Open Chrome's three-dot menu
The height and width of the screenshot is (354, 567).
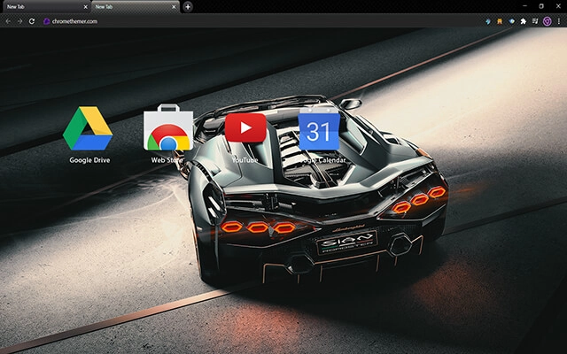559,21
